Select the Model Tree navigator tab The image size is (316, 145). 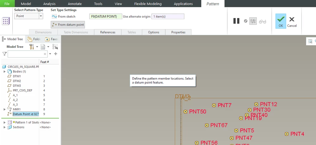[13, 39]
